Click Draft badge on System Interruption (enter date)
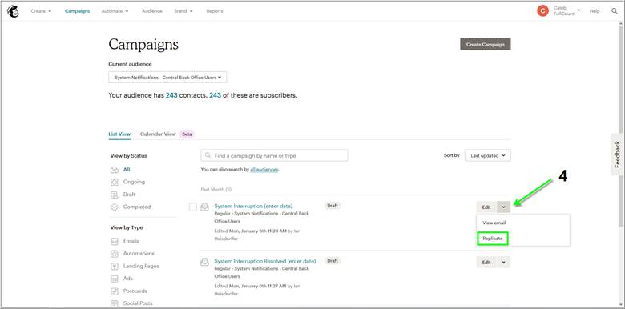Image resolution: width=625 pixels, height=309 pixels. (x=333, y=206)
